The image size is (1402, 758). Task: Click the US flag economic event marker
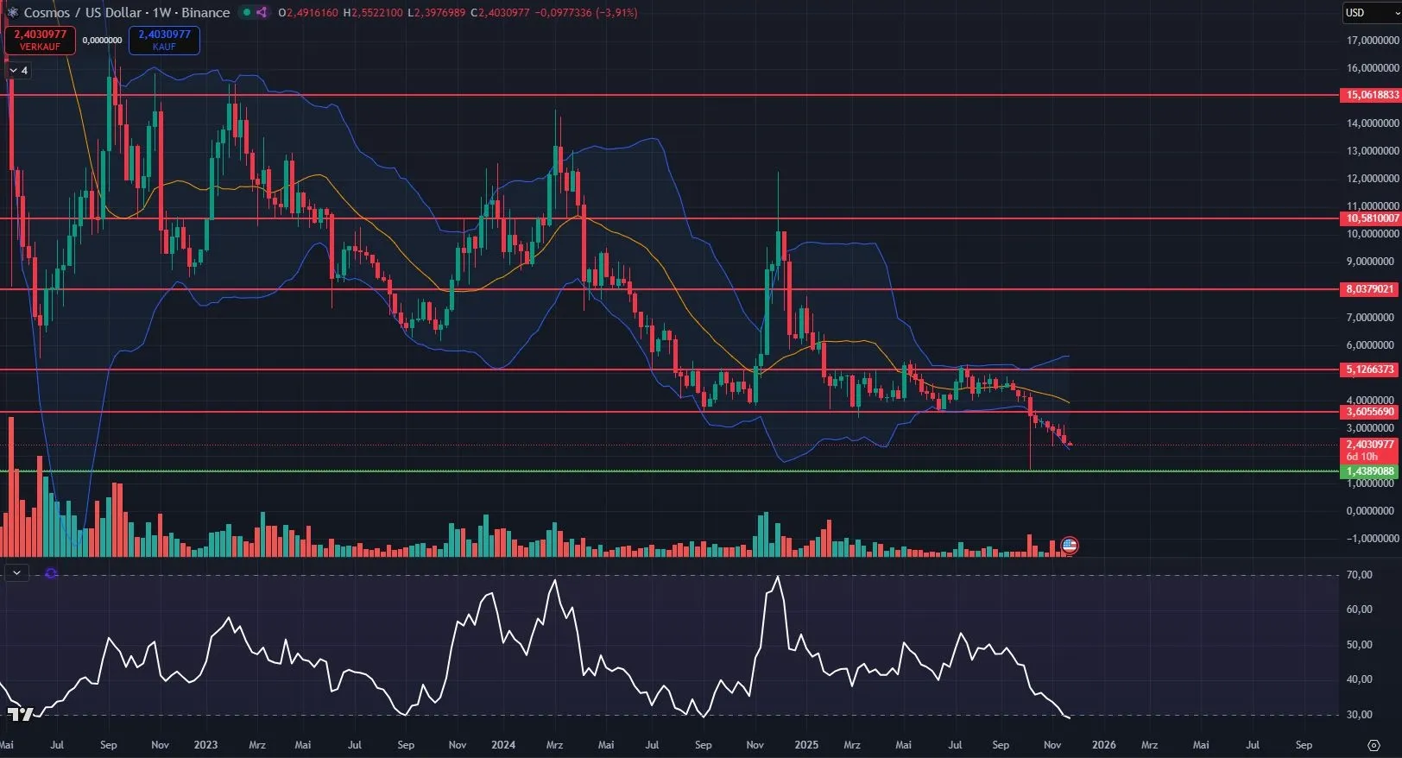click(x=1070, y=545)
